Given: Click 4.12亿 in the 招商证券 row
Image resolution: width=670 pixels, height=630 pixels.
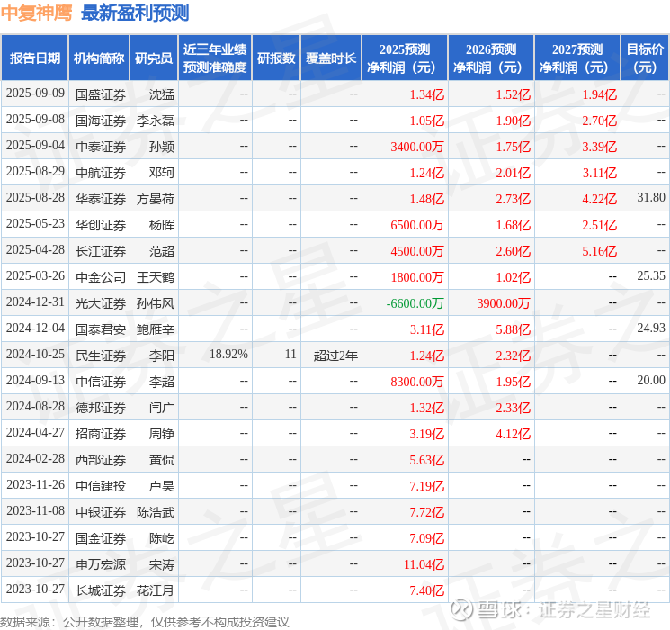Looking at the screenshot, I should [514, 434].
